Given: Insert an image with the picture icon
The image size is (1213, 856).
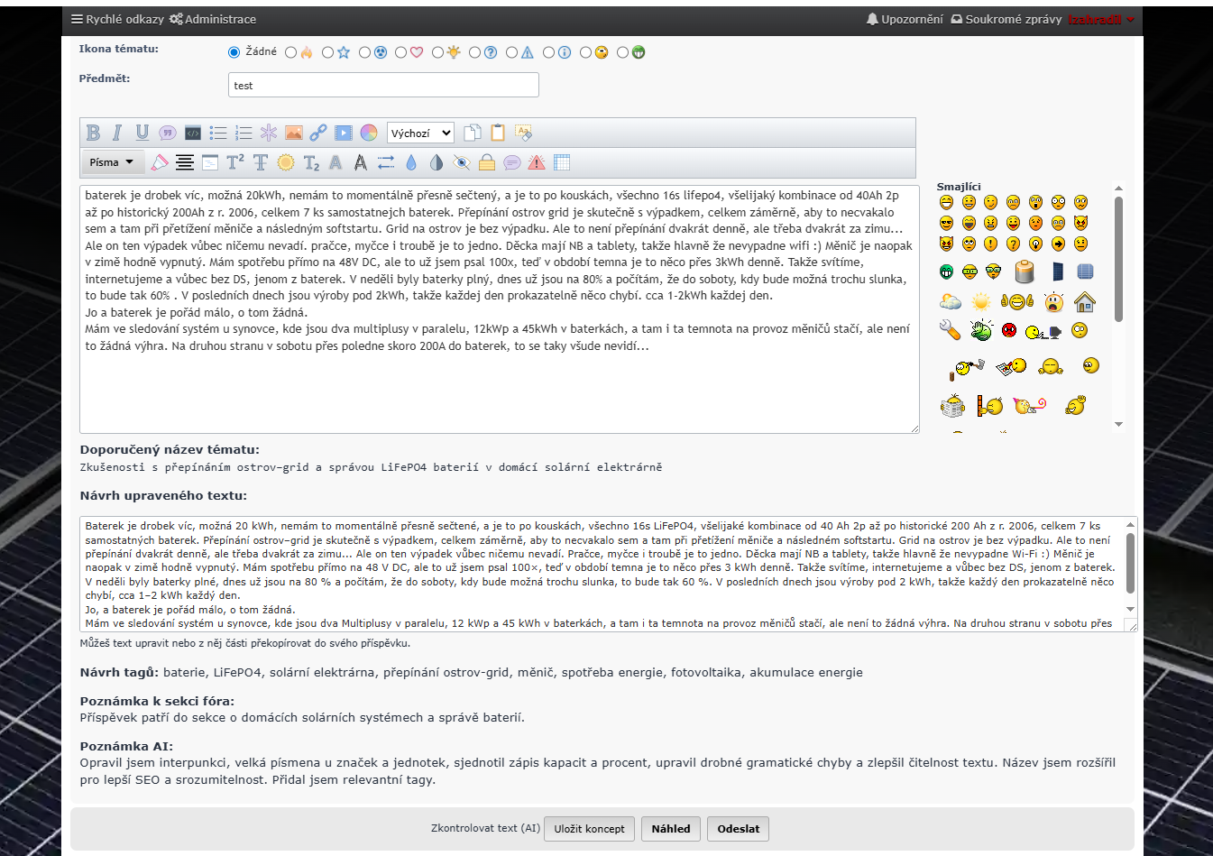Looking at the screenshot, I should [x=294, y=133].
